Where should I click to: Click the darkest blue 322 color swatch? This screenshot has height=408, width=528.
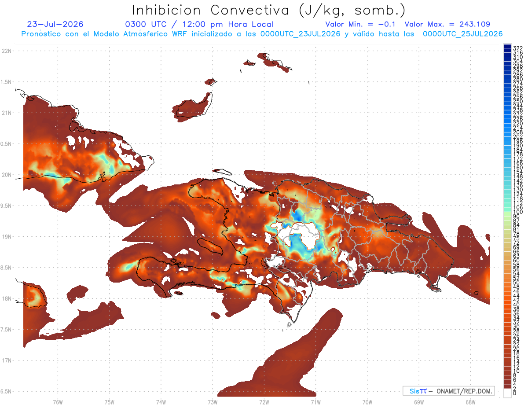(507, 46)
